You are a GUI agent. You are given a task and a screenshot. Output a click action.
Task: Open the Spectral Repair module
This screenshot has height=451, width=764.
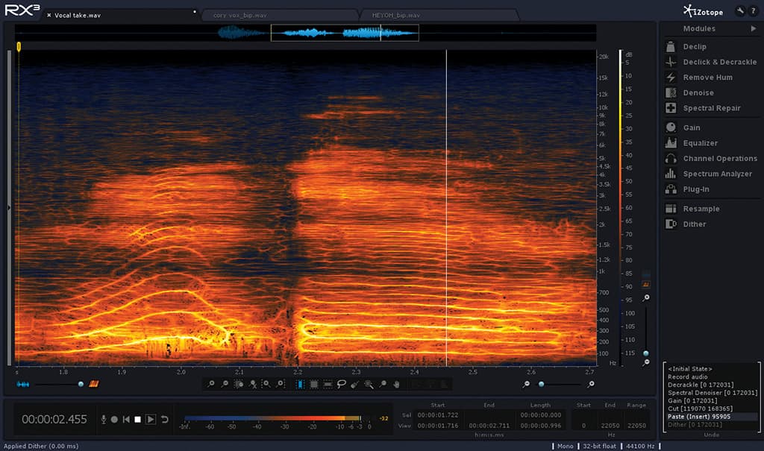click(711, 108)
